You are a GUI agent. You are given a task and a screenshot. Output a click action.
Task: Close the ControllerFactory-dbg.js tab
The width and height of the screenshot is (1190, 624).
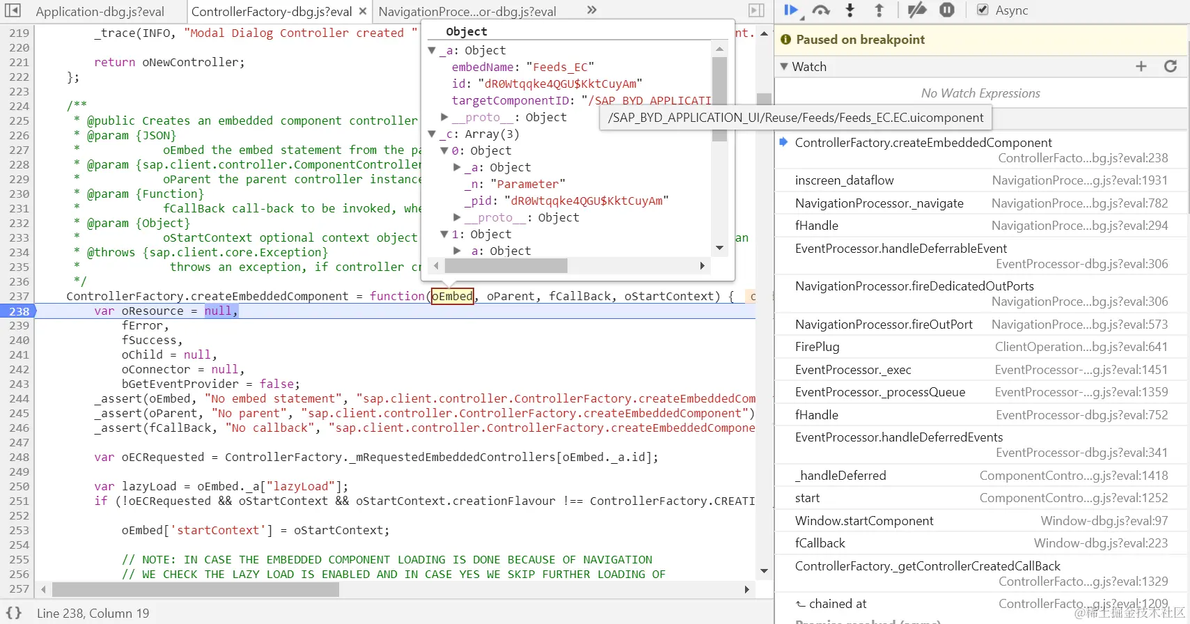click(x=363, y=11)
